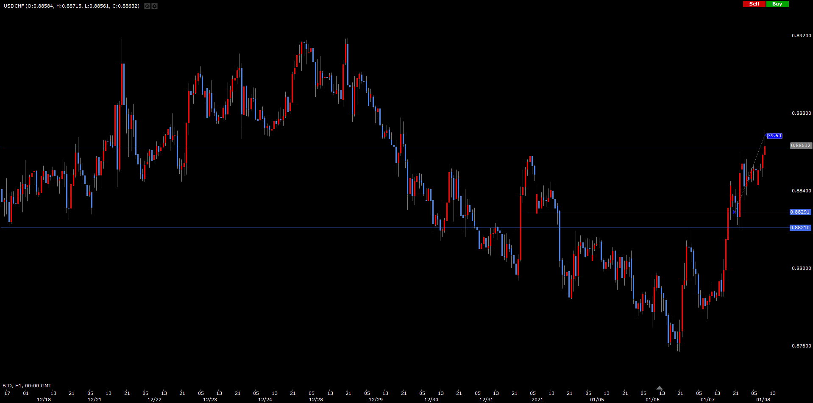Click the 0.89200 price axis label
The image size is (813, 403).
pos(801,36)
